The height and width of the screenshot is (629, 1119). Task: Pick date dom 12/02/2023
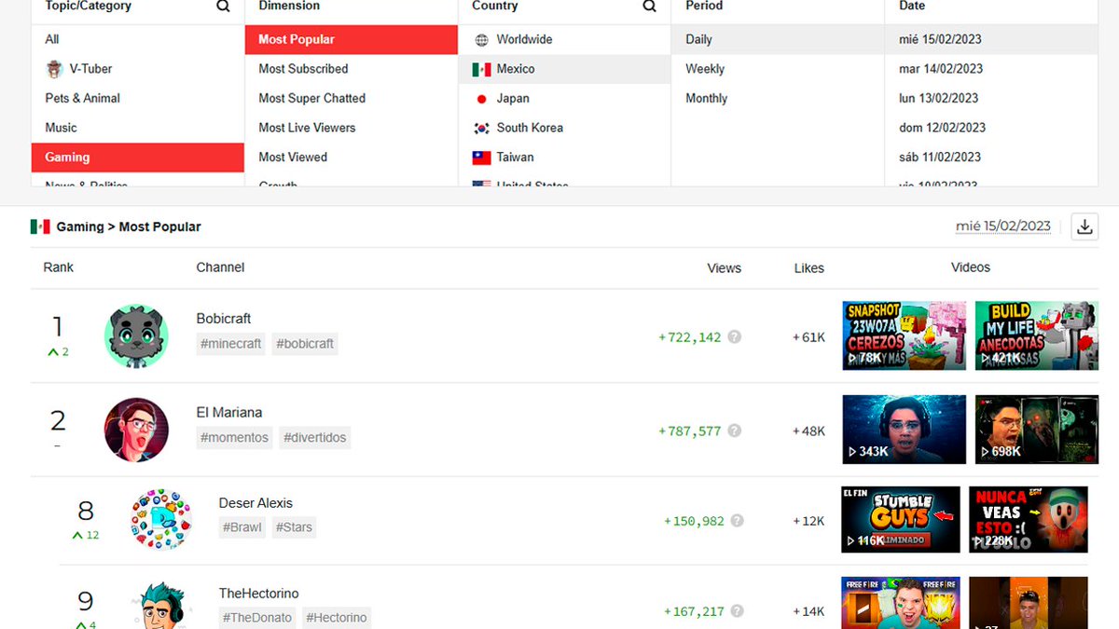[x=991, y=128]
